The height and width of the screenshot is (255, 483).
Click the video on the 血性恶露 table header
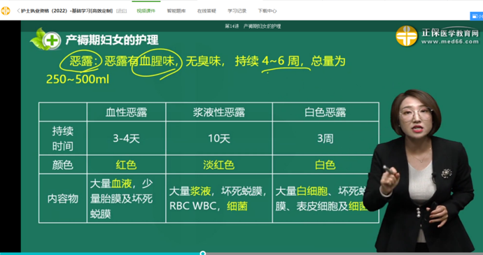[x=126, y=112]
